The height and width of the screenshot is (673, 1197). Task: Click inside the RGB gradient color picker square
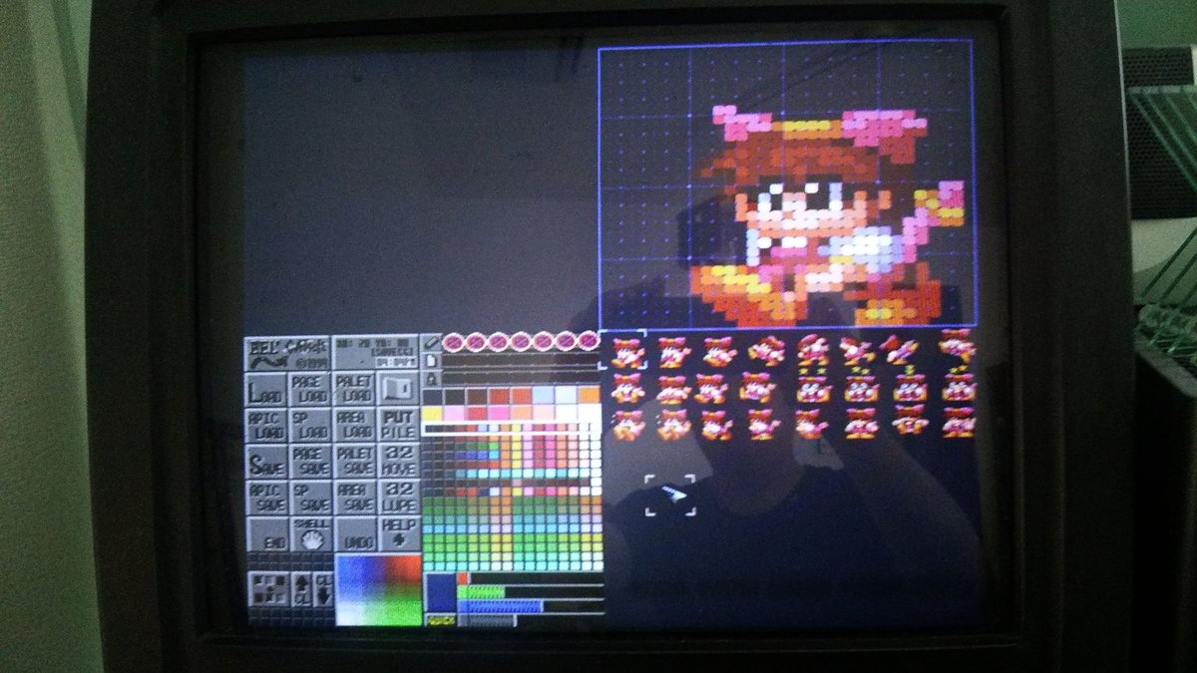coord(378,590)
